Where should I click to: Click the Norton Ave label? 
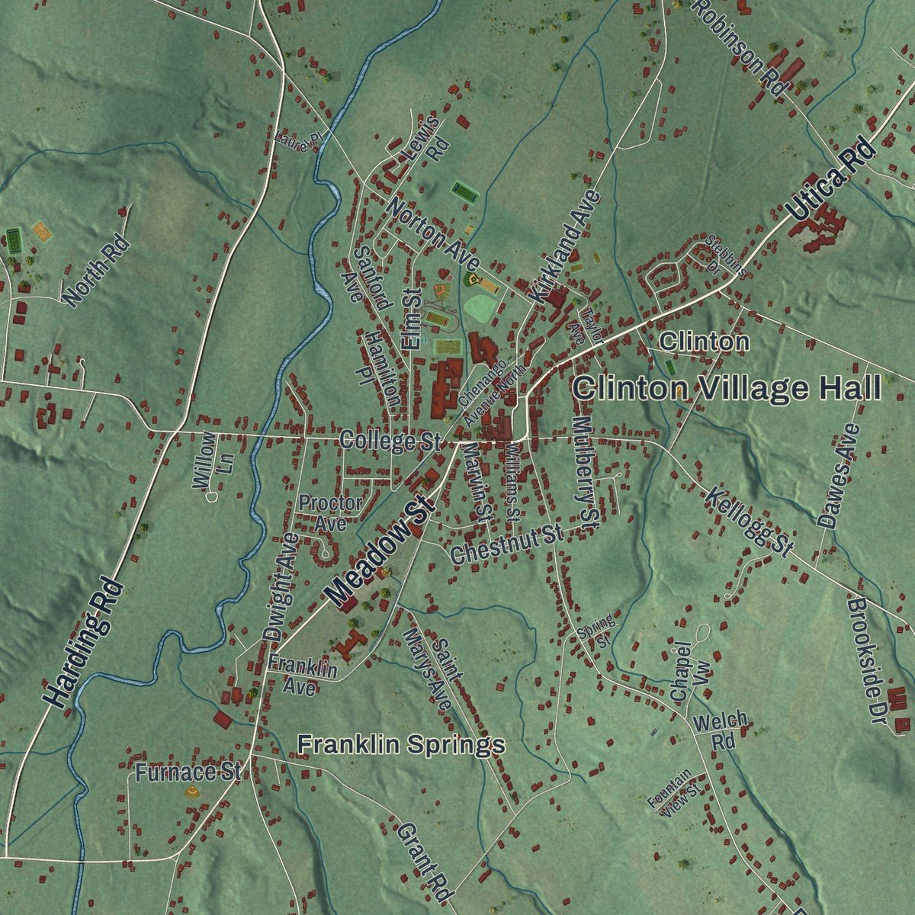[433, 234]
